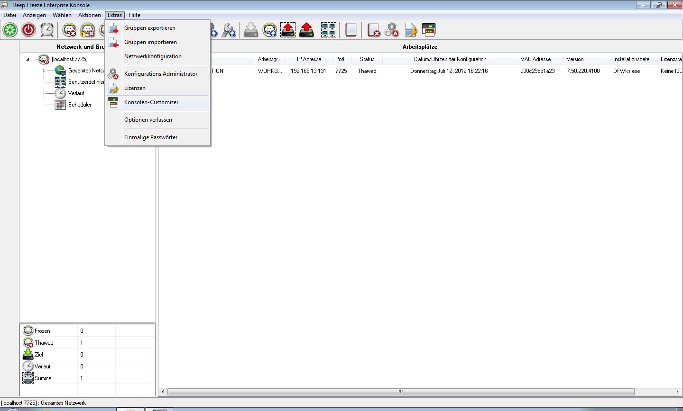Click the wrench icon beside the install drive

[x=229, y=30]
